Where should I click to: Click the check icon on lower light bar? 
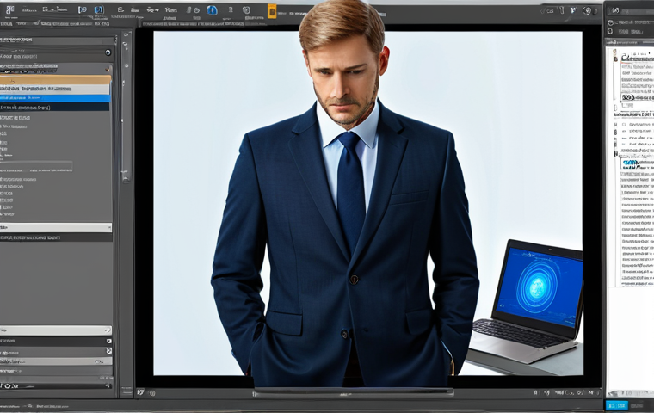[108, 330]
